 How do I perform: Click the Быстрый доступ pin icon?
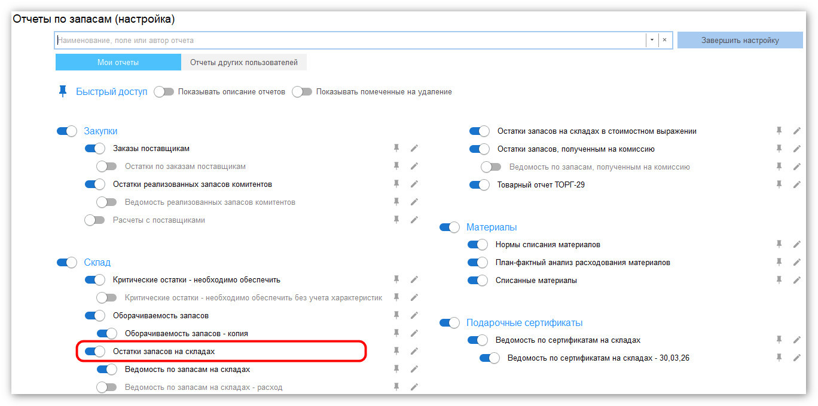click(62, 91)
